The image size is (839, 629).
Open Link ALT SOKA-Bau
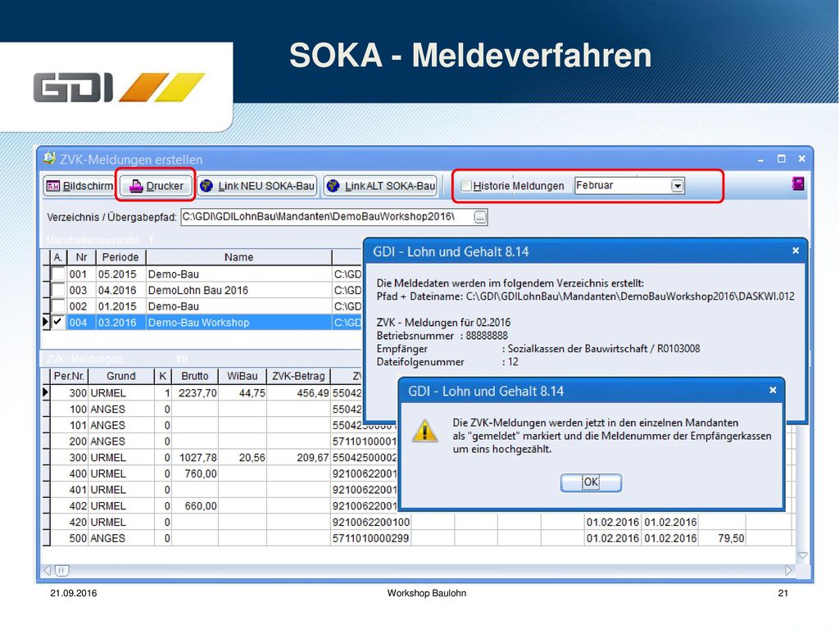[380, 186]
